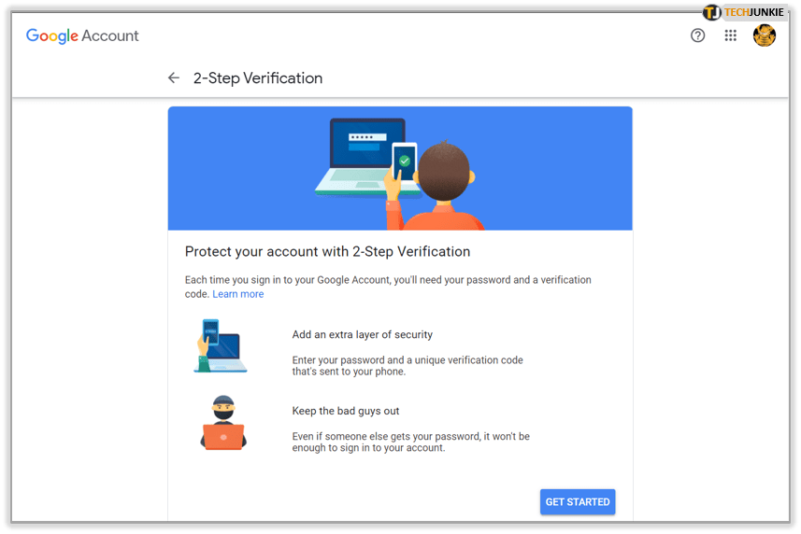
Task: Click the Help question mark icon
Action: click(x=697, y=36)
